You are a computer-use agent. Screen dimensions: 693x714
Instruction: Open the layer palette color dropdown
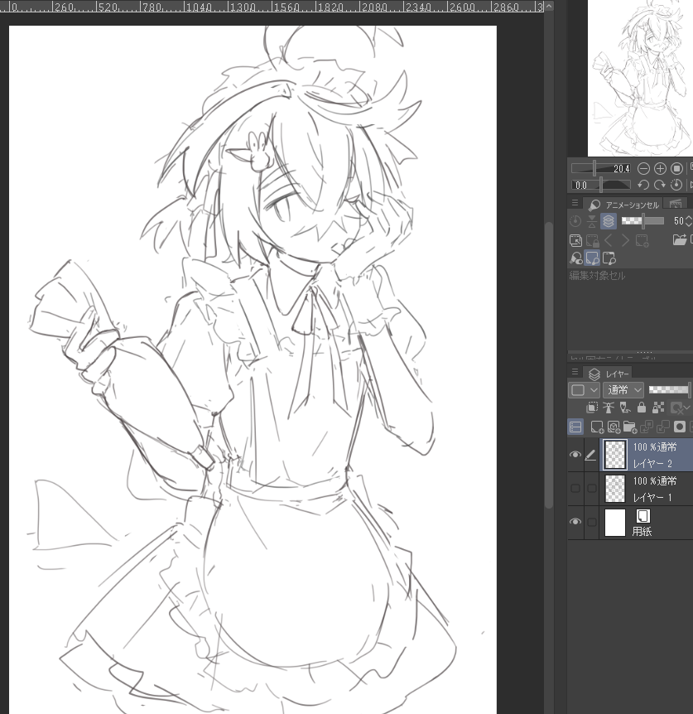click(584, 390)
